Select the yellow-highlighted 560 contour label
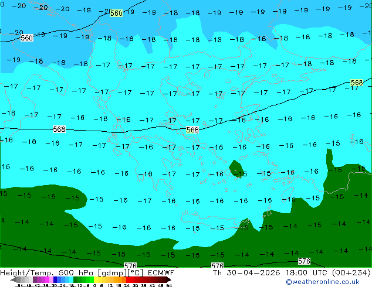Screen dimensions: 372x287 point(117,13)
